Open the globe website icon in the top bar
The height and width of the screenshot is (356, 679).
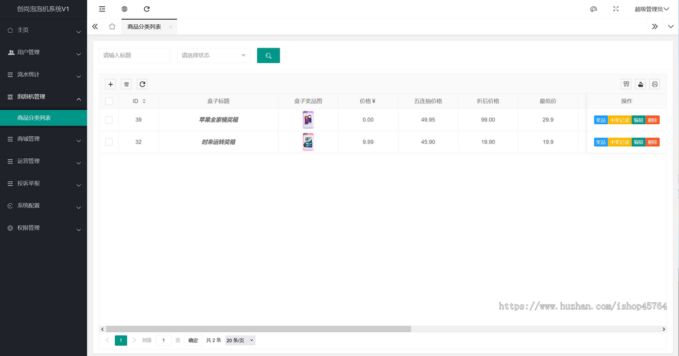tap(124, 9)
